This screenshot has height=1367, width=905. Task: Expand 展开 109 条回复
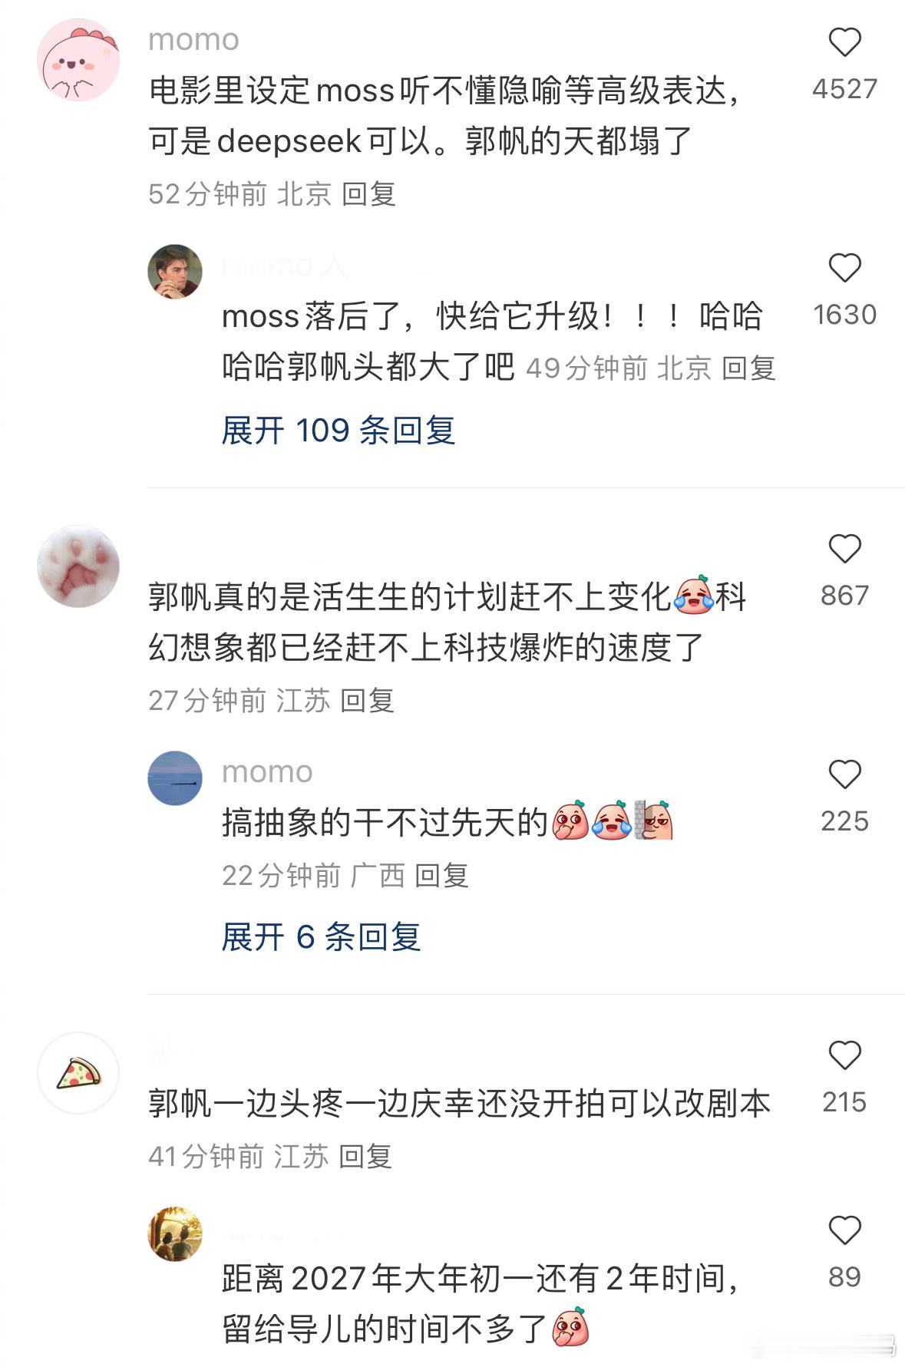[339, 431]
